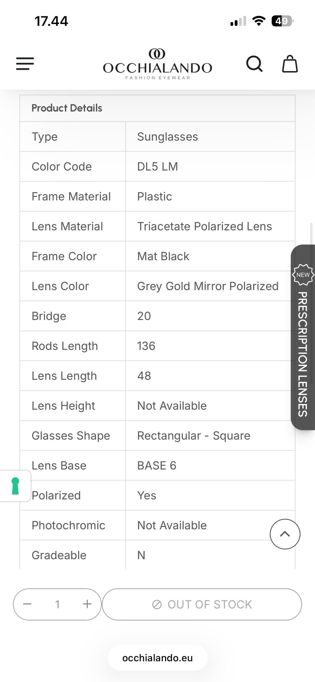Screen dimensions: 315x682
Task: Tap the Product Details header
Action: (67, 108)
